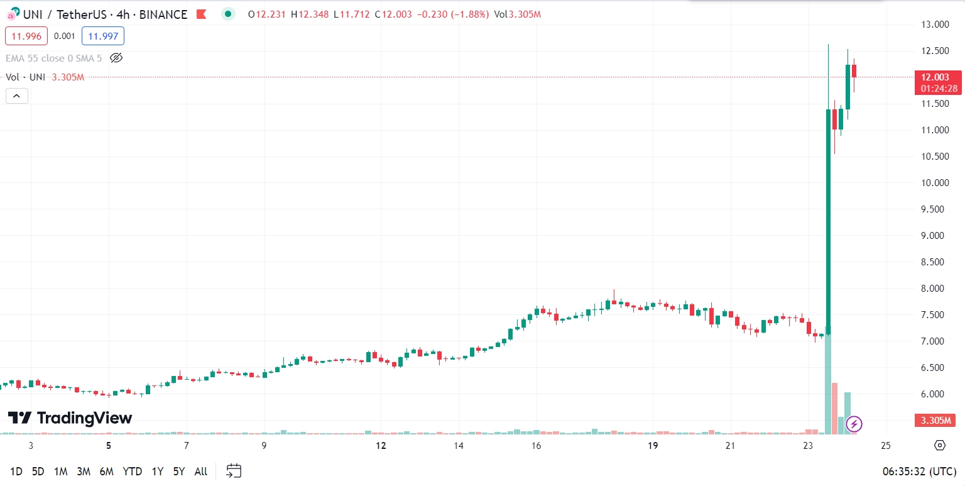Click the green market status dot

coord(228,14)
